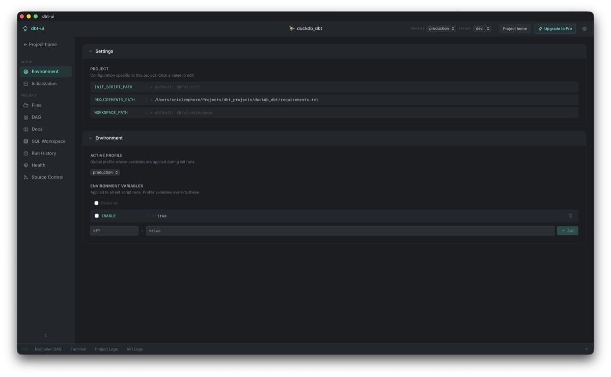The height and width of the screenshot is (377, 611).
Task: Expand the bottom panel with the up chevron
Action: (x=586, y=349)
